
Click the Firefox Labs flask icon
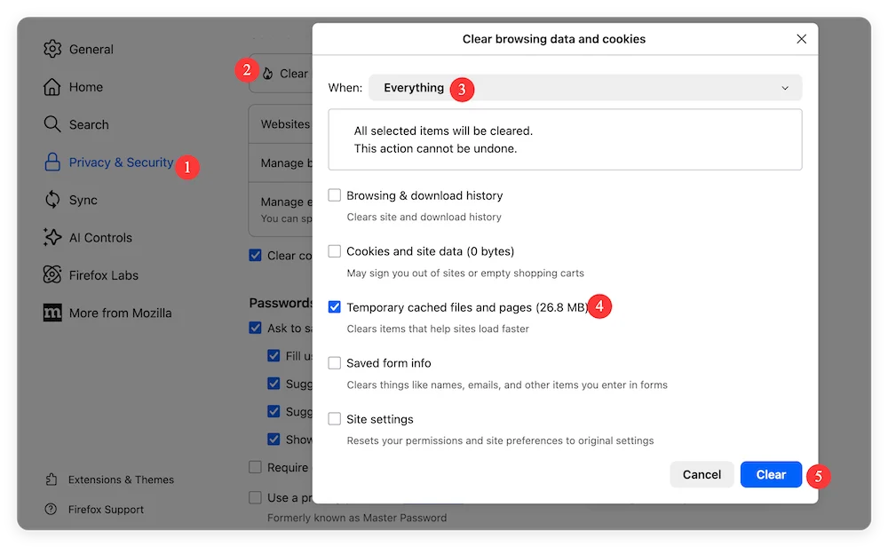point(52,275)
